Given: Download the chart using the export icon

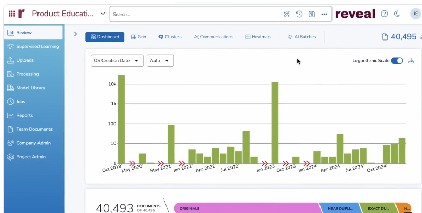Looking at the screenshot, I should coord(411,61).
